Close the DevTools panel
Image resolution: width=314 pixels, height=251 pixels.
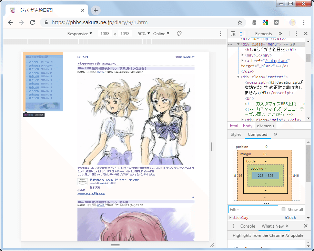[306, 33]
